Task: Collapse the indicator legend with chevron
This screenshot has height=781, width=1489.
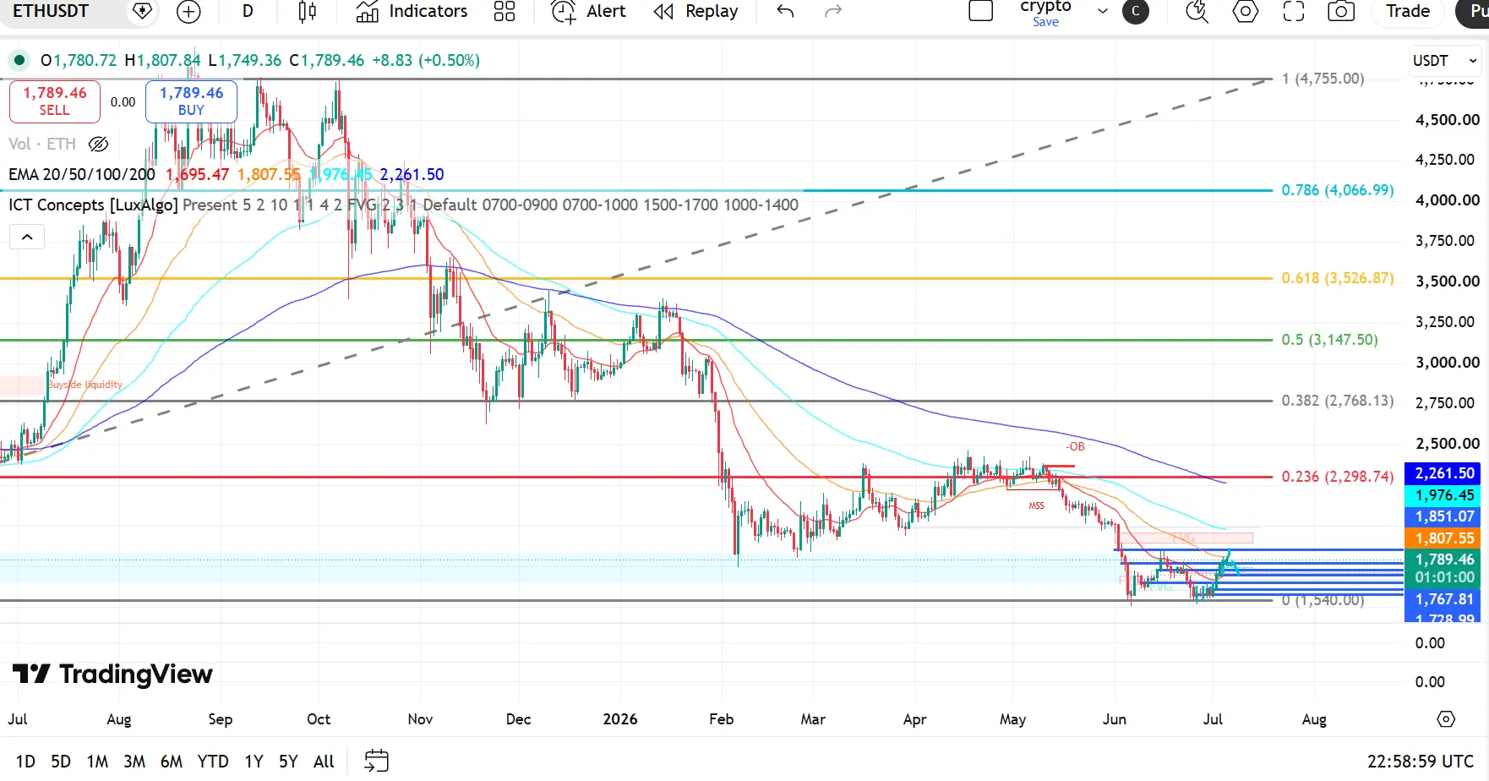Action: 27,238
